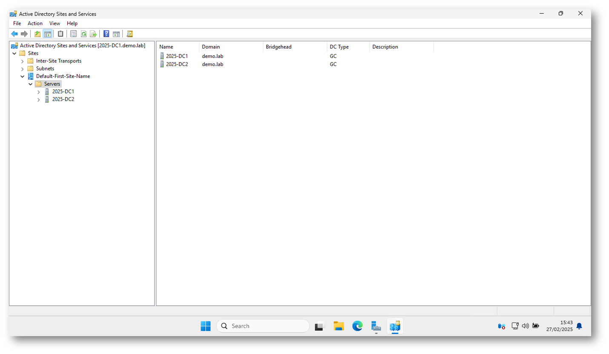609x354 pixels.
Task: Open the notification bell in the tray
Action: [x=579, y=326]
